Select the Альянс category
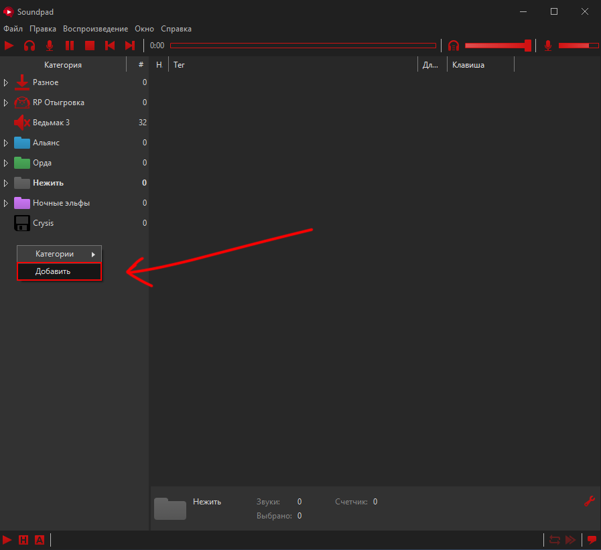 74,143
